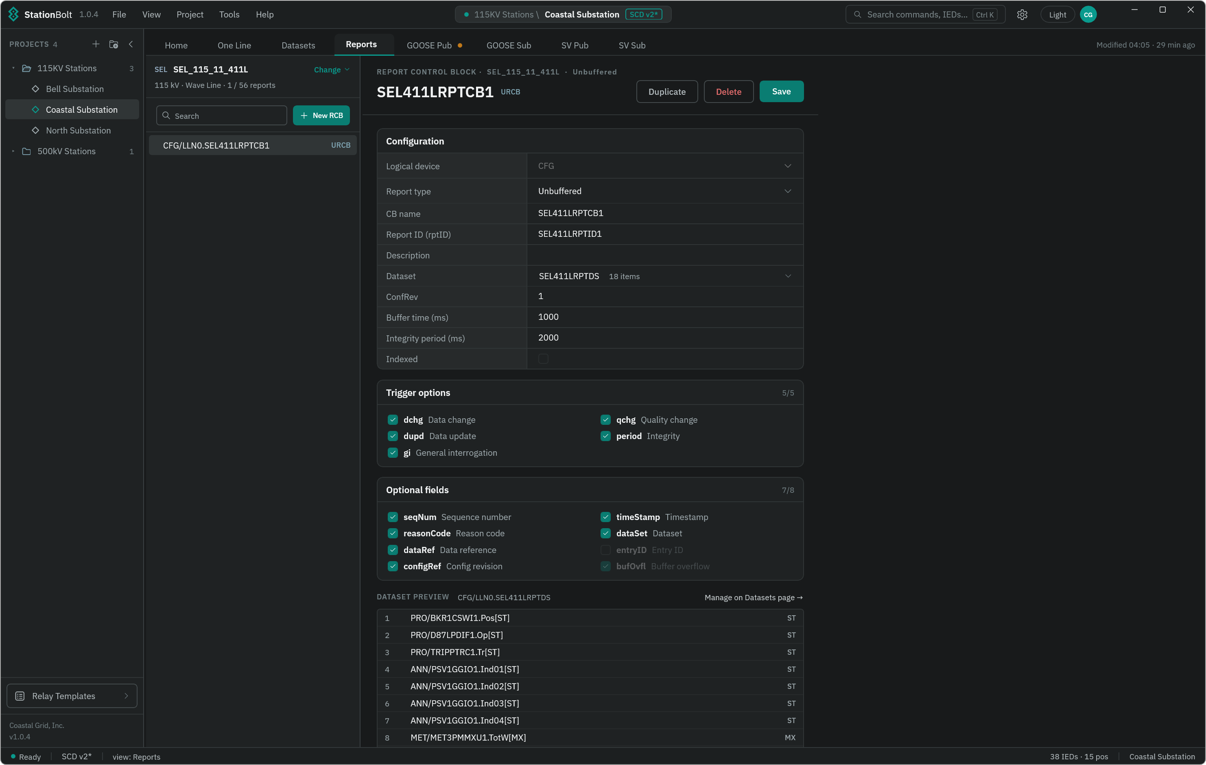Click the Description input field
The width and height of the screenshot is (1206, 765).
665,255
